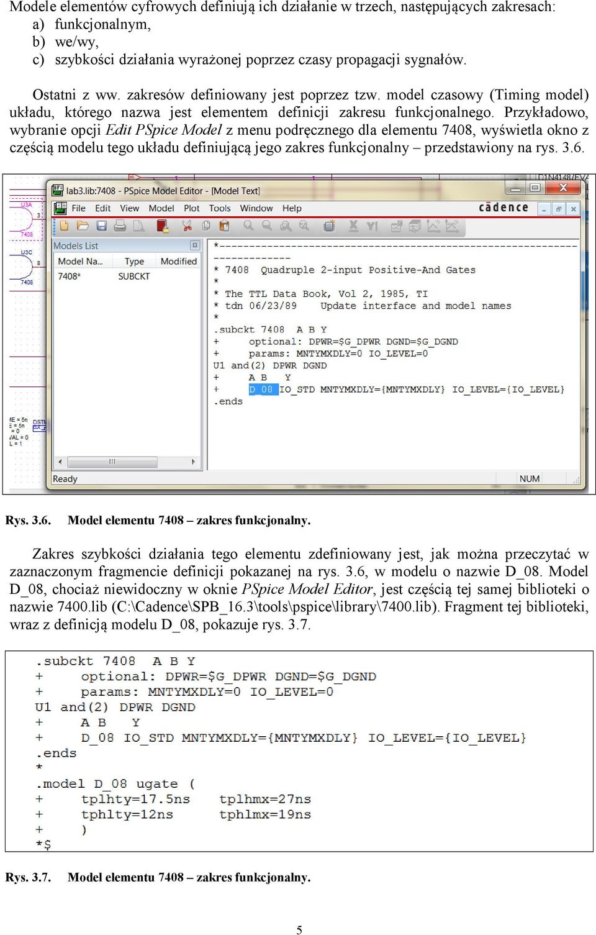Click the Y axis settings icon

(372, 226)
